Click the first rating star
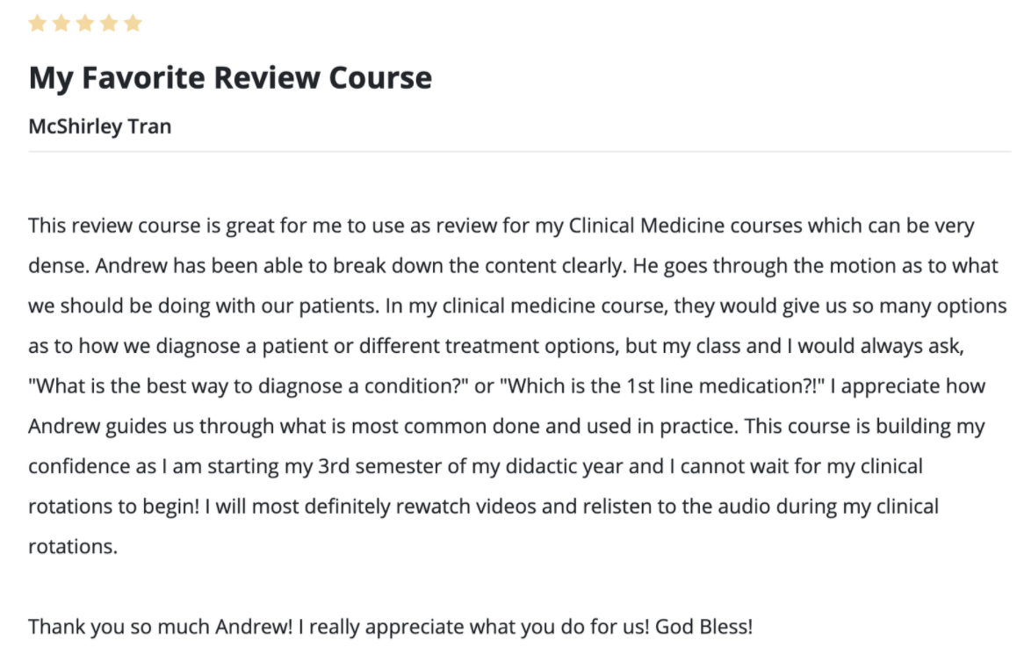The height and width of the screenshot is (669, 1017). (38, 24)
